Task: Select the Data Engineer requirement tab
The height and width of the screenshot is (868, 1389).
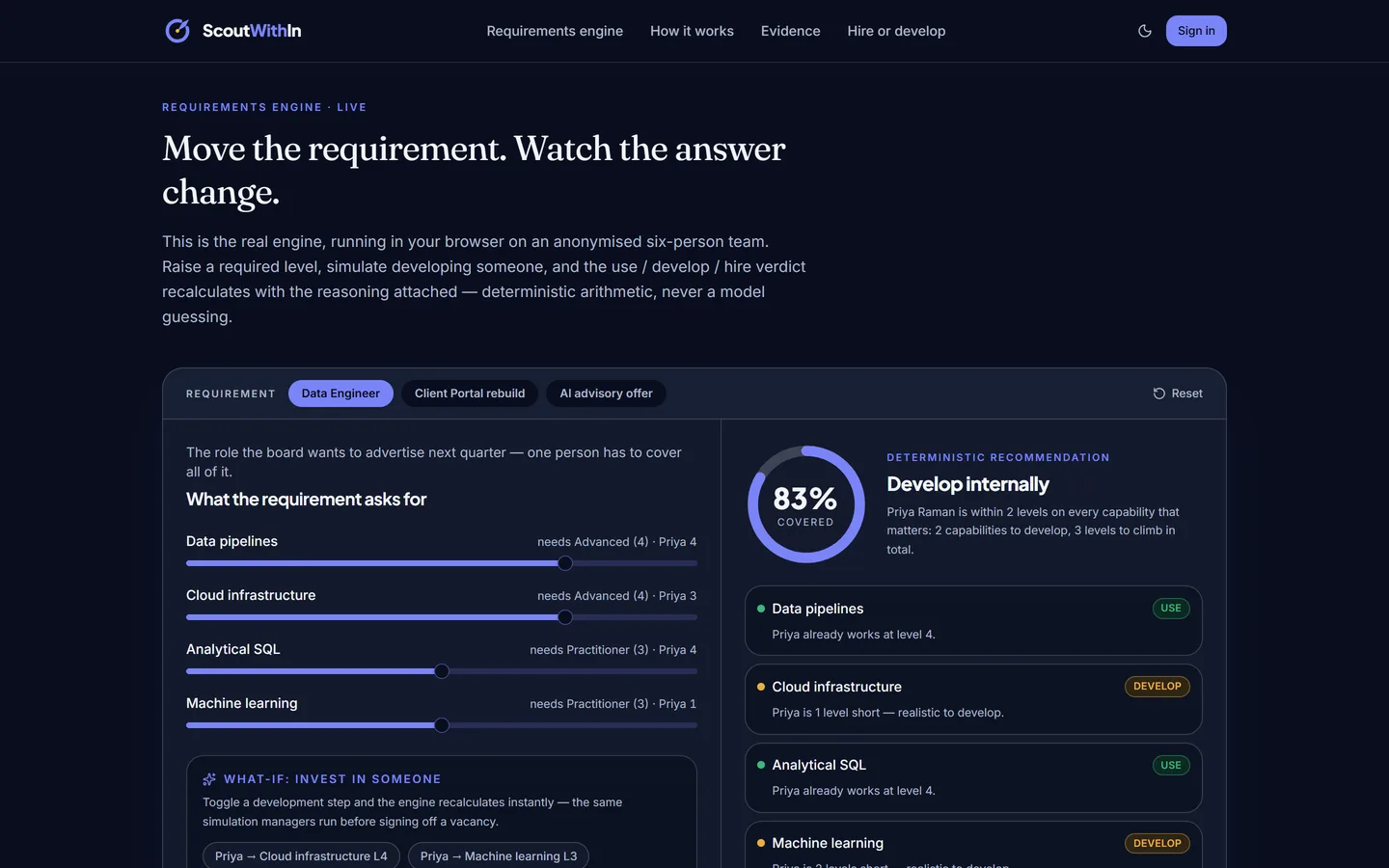Action: pos(340,393)
